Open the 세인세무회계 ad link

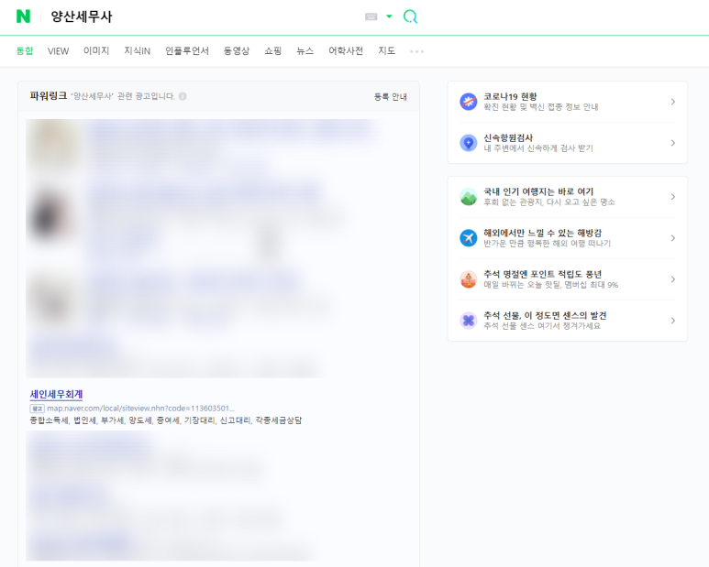56,394
